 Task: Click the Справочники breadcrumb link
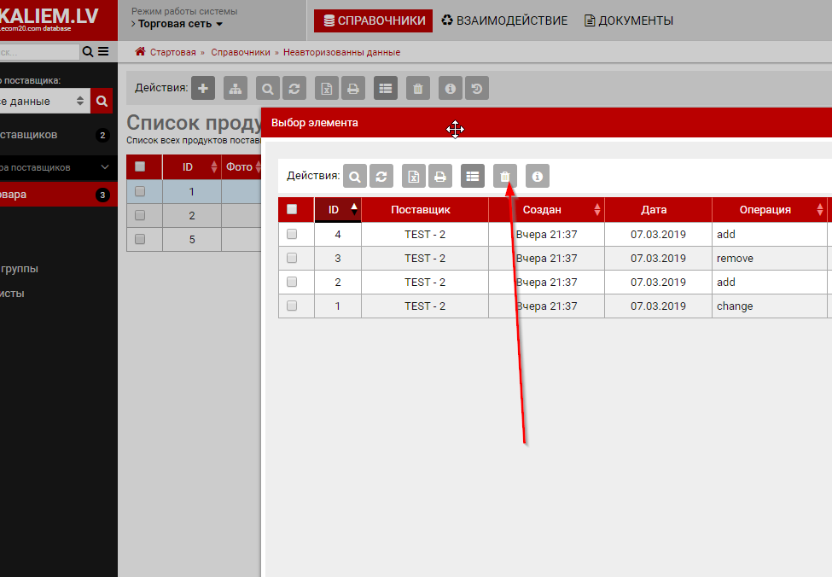pyautogui.click(x=240, y=53)
